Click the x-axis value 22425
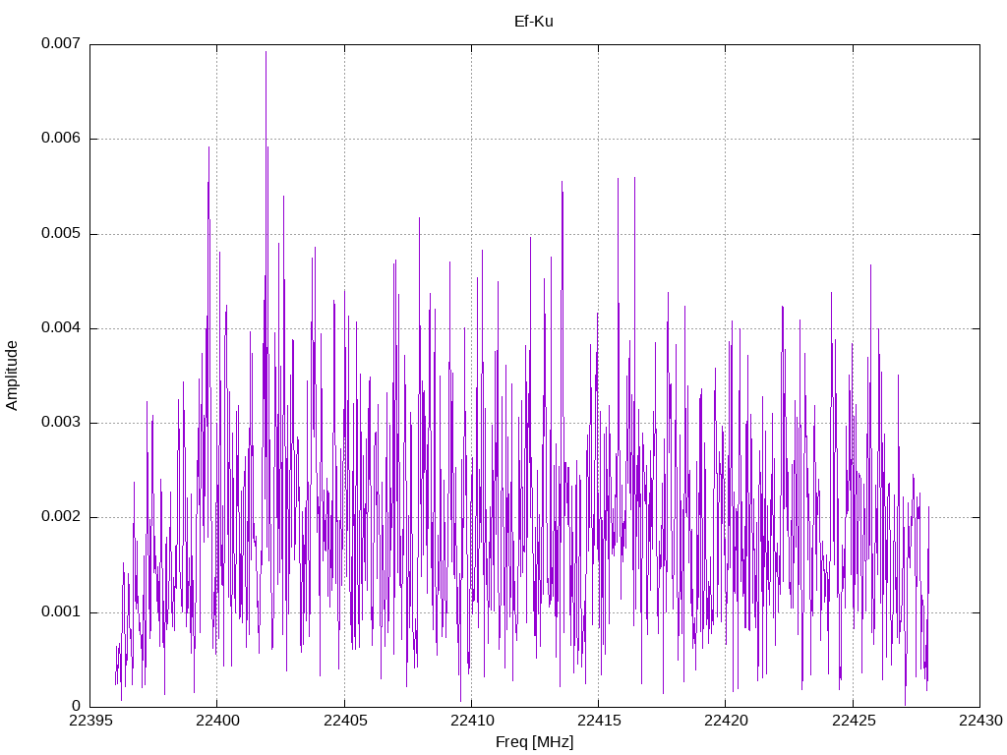 (853, 721)
